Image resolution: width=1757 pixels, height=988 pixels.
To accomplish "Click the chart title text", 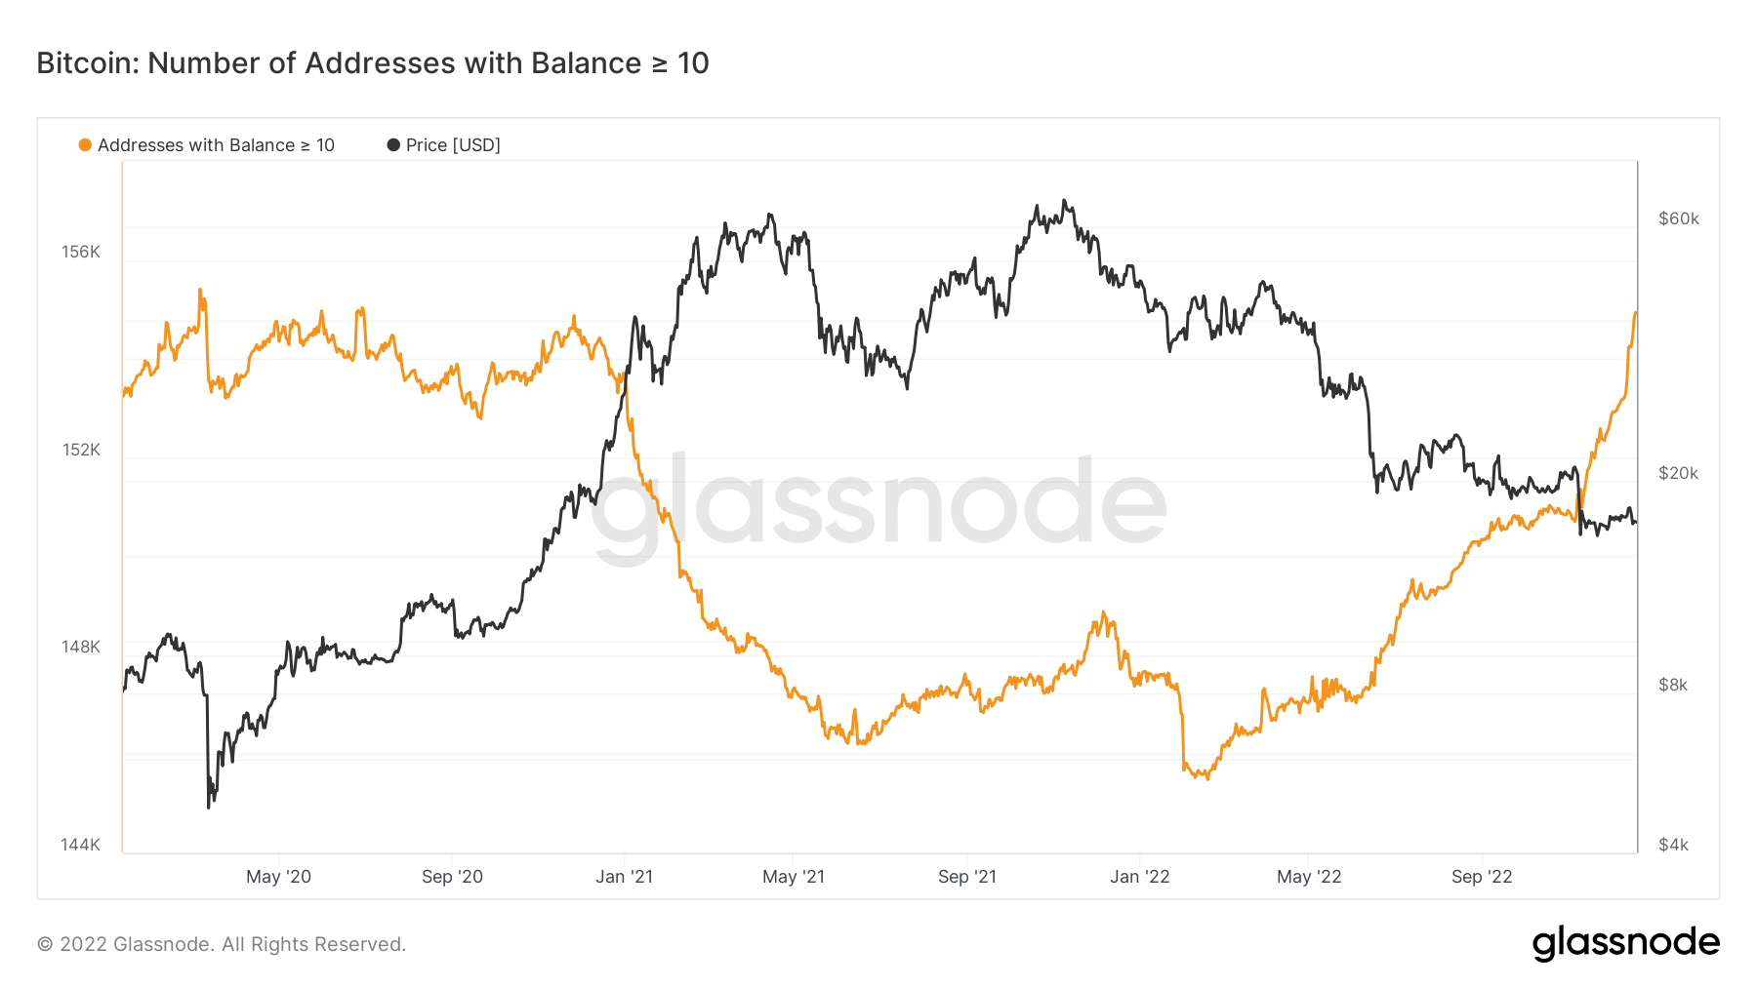I will (x=372, y=63).
